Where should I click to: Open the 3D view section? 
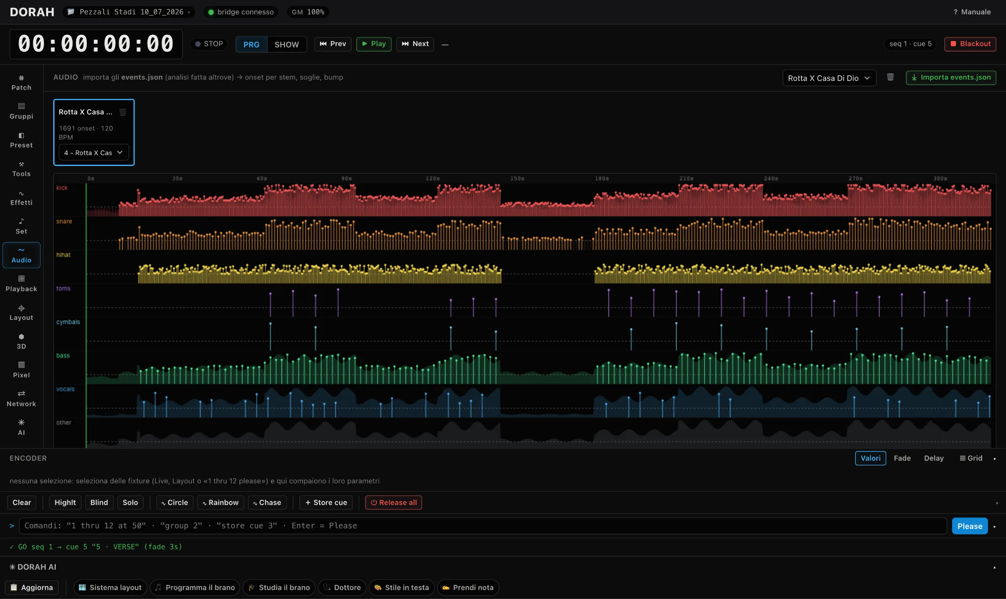(21, 342)
